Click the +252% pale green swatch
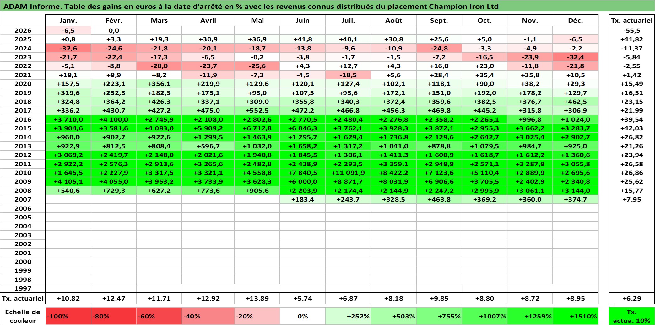The height and width of the screenshot is (325, 655). [x=348, y=316]
